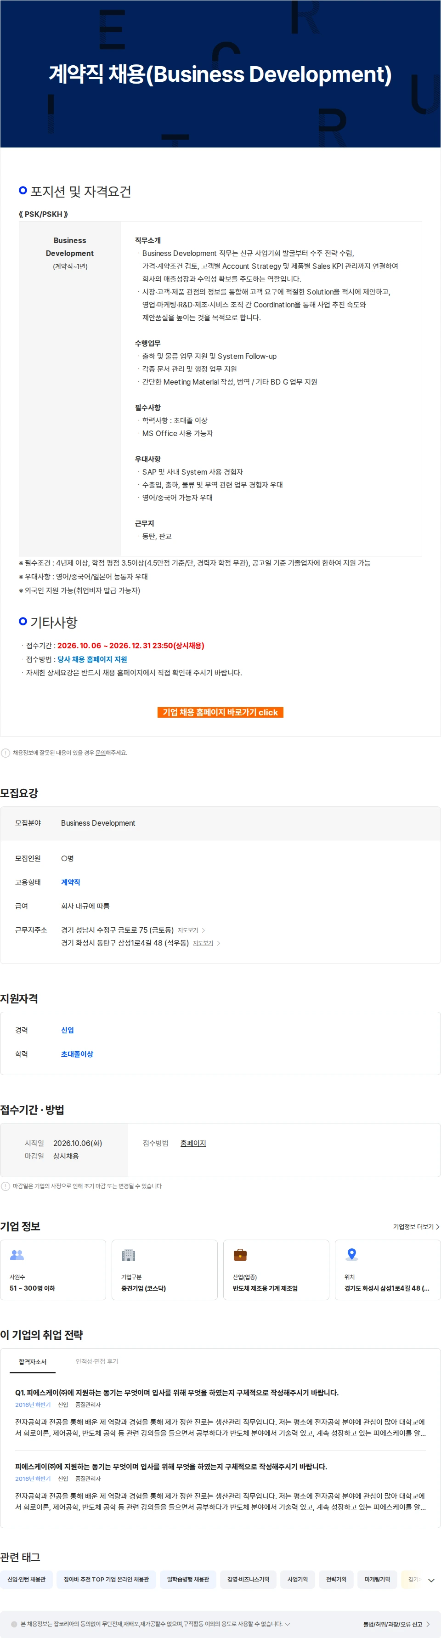Viewport: 441px width, 1638px height.
Task: Click the 당사 채용 홈페이지 지원 text
Action: 92,659
